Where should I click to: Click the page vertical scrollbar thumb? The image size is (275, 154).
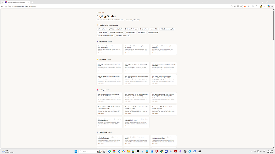[274, 25]
